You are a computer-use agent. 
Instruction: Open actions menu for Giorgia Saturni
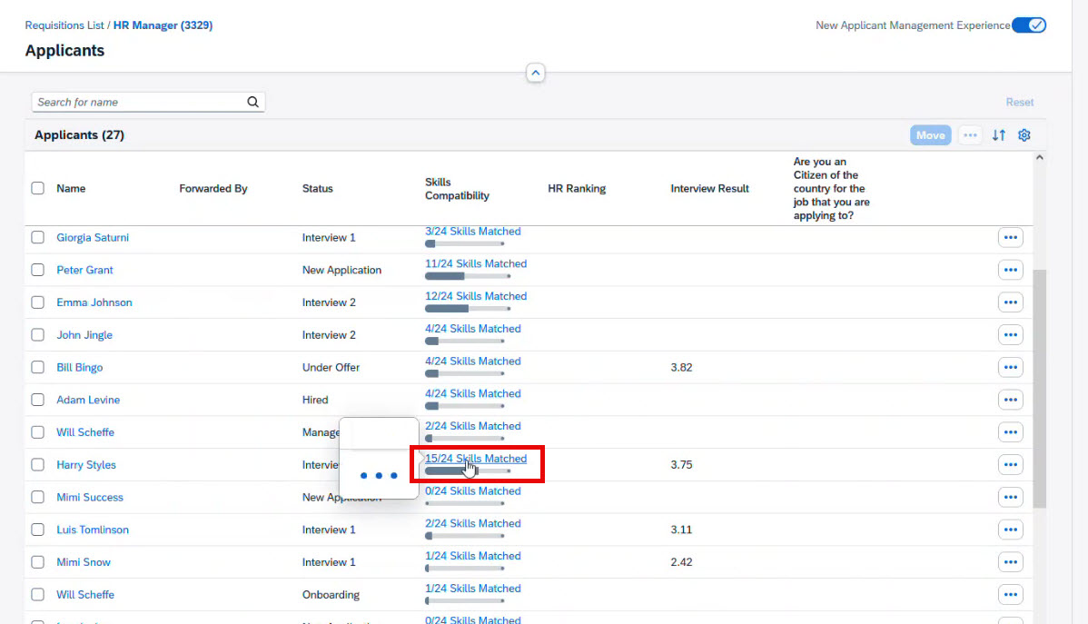pyautogui.click(x=1010, y=238)
